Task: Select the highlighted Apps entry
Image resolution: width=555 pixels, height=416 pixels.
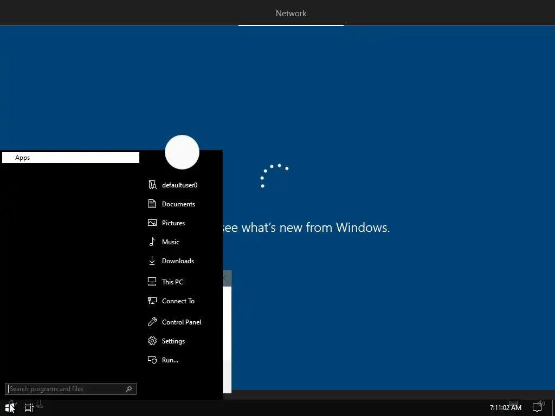Action: click(71, 158)
